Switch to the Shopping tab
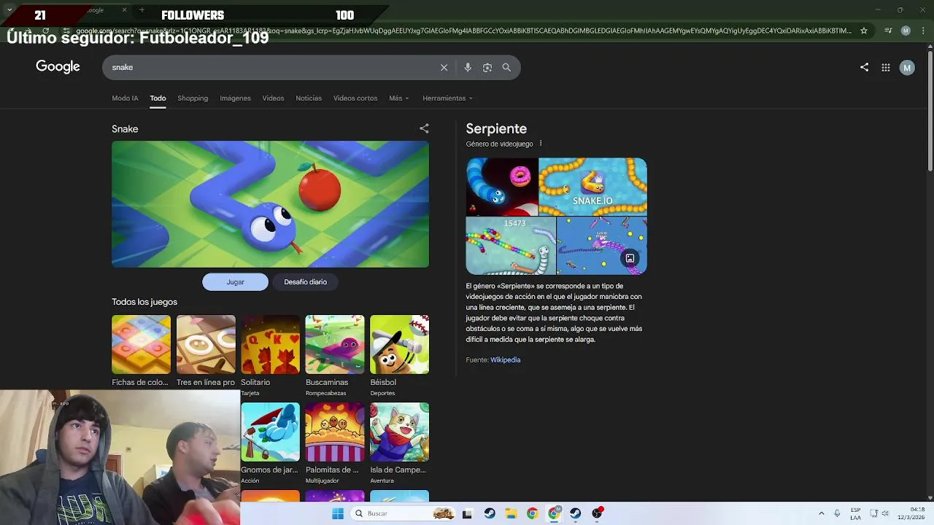The image size is (934, 525). 193,98
